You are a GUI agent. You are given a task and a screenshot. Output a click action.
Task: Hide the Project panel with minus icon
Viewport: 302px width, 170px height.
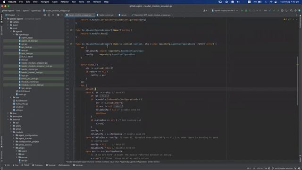(62, 15)
